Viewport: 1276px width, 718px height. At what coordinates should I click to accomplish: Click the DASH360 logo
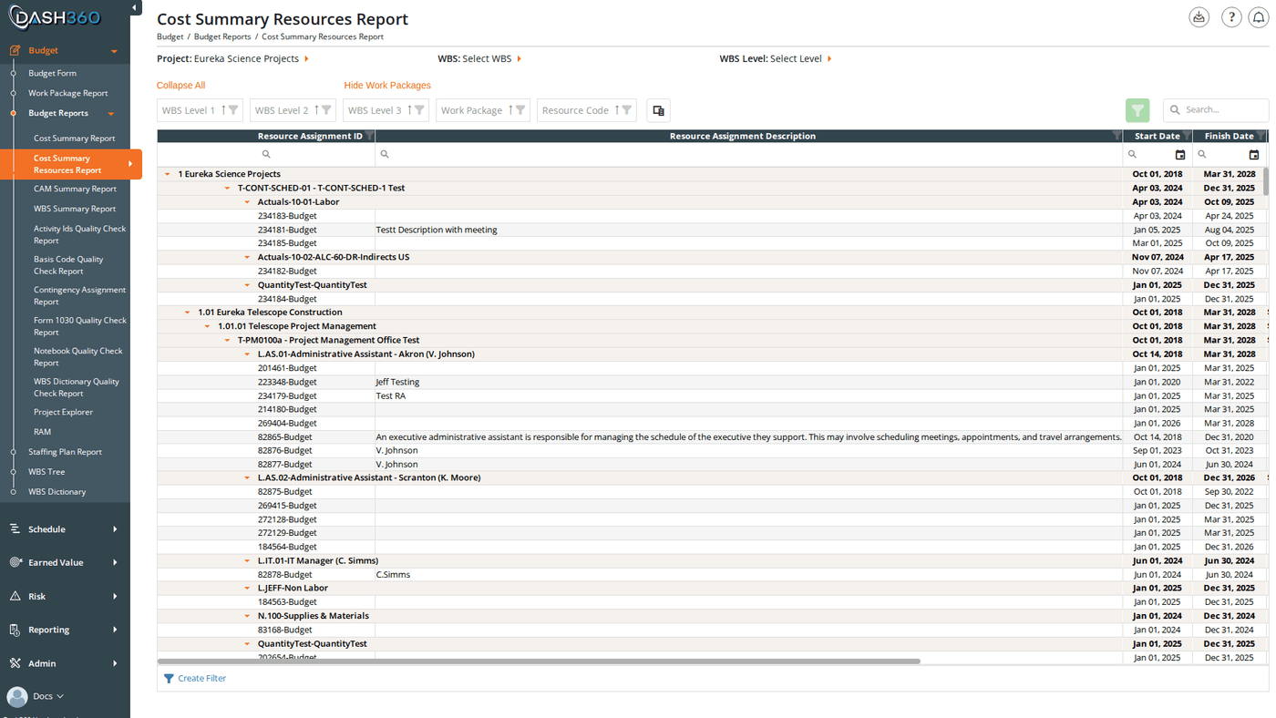click(x=56, y=17)
